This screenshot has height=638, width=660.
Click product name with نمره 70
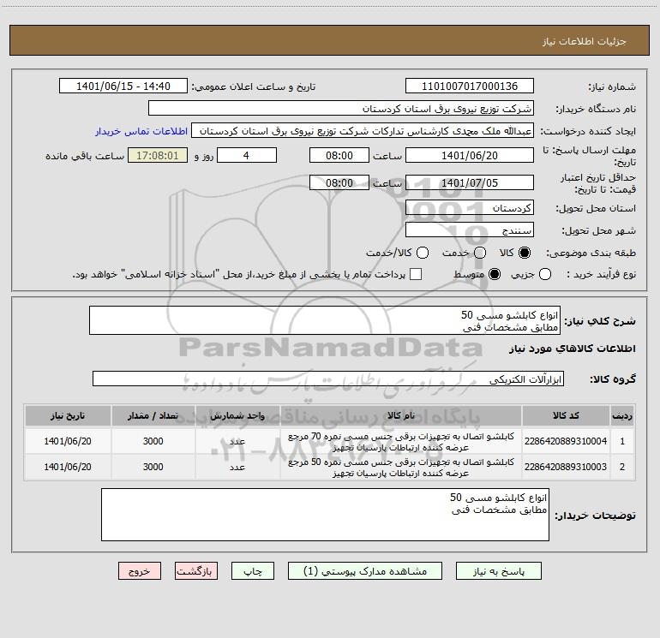tap(401, 442)
